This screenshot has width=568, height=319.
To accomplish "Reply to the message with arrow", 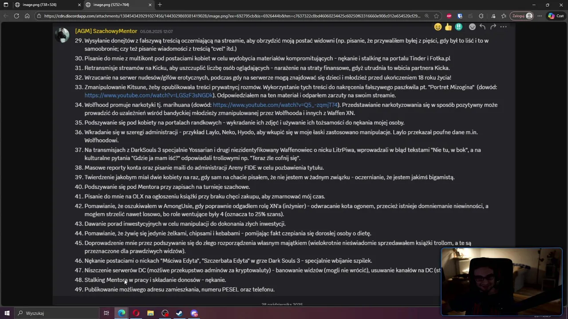I will (482, 27).
